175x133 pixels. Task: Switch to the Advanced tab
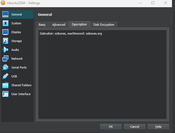59,24
